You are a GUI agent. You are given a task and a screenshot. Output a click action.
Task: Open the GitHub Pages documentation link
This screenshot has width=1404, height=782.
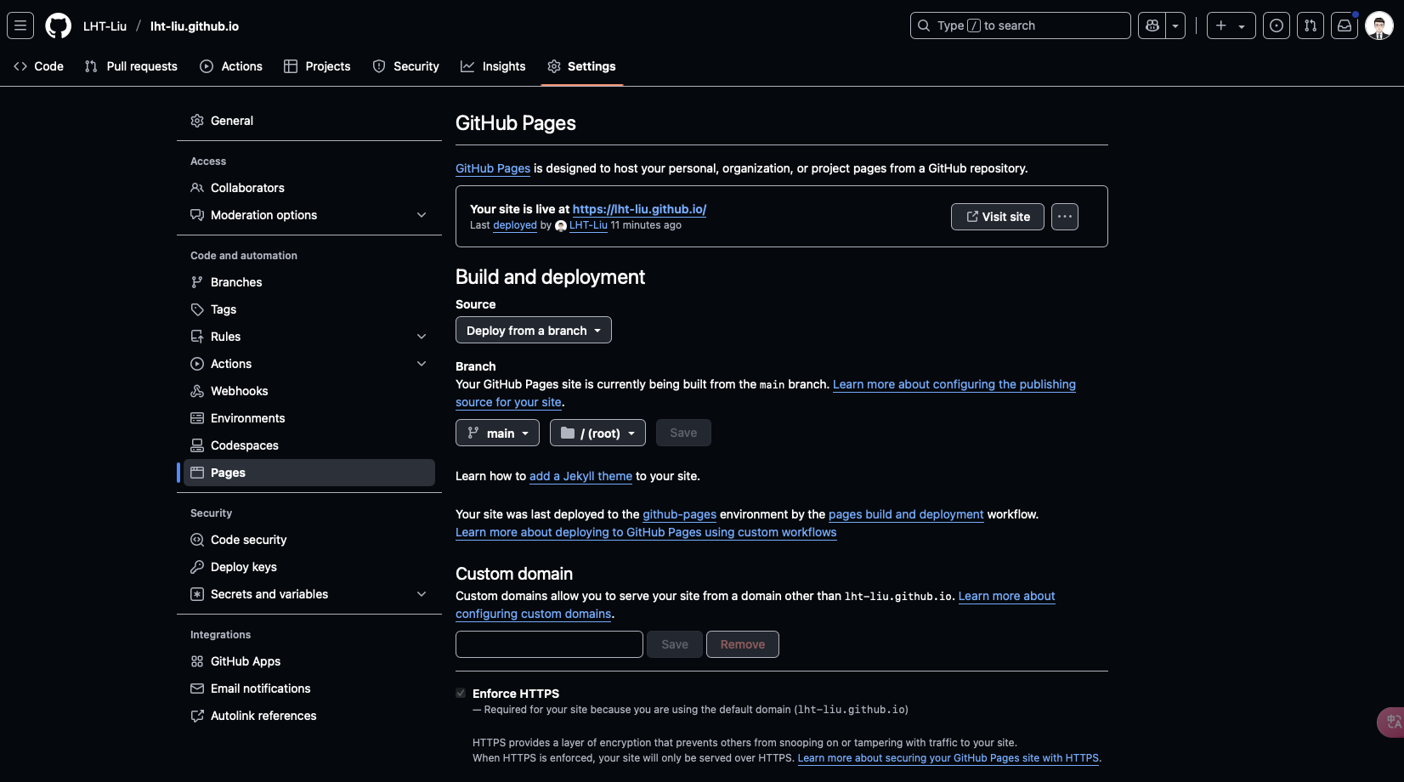[x=493, y=168]
